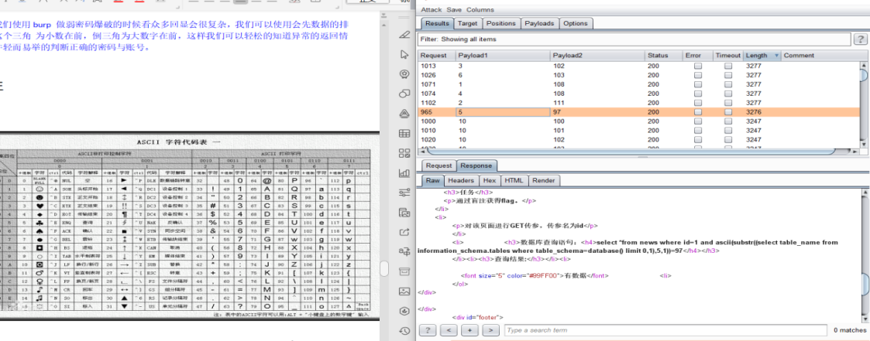Toggle Timeout checkbox for request 1013
Viewport: 870px width, 341px height.
coord(728,66)
